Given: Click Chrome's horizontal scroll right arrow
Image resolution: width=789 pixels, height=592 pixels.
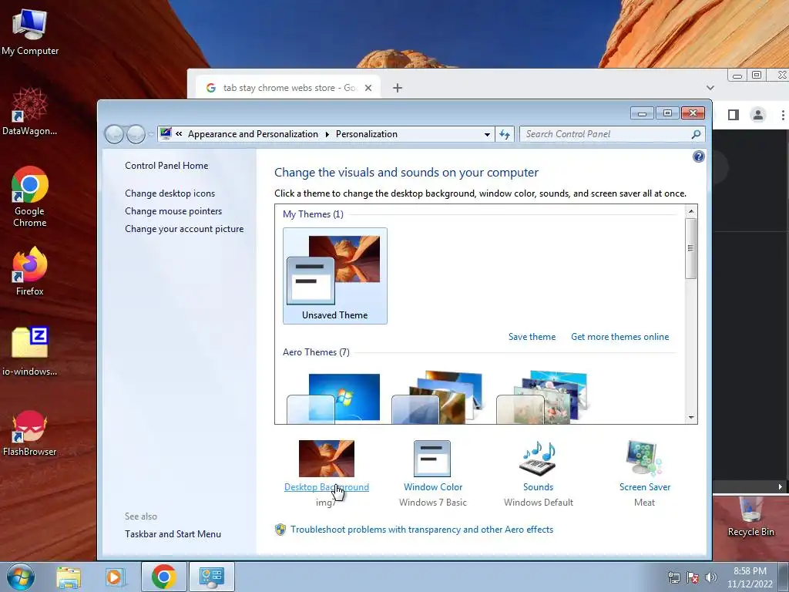Looking at the screenshot, I should pos(780,487).
